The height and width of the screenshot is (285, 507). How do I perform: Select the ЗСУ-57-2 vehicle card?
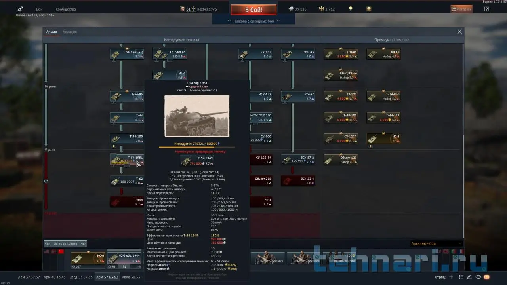pyautogui.click(x=298, y=160)
